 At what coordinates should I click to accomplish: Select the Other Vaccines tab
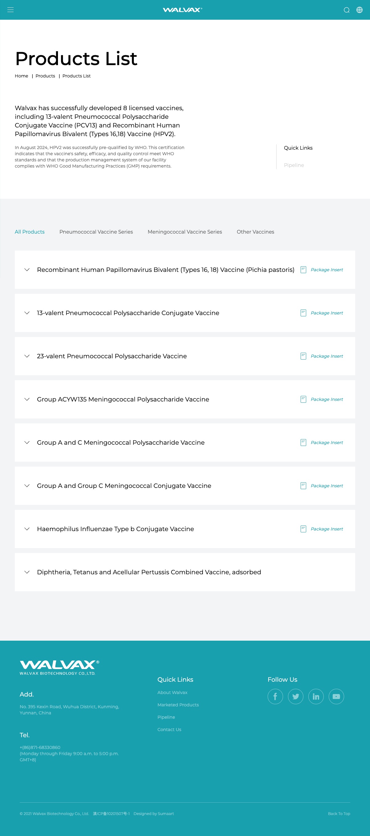point(255,232)
